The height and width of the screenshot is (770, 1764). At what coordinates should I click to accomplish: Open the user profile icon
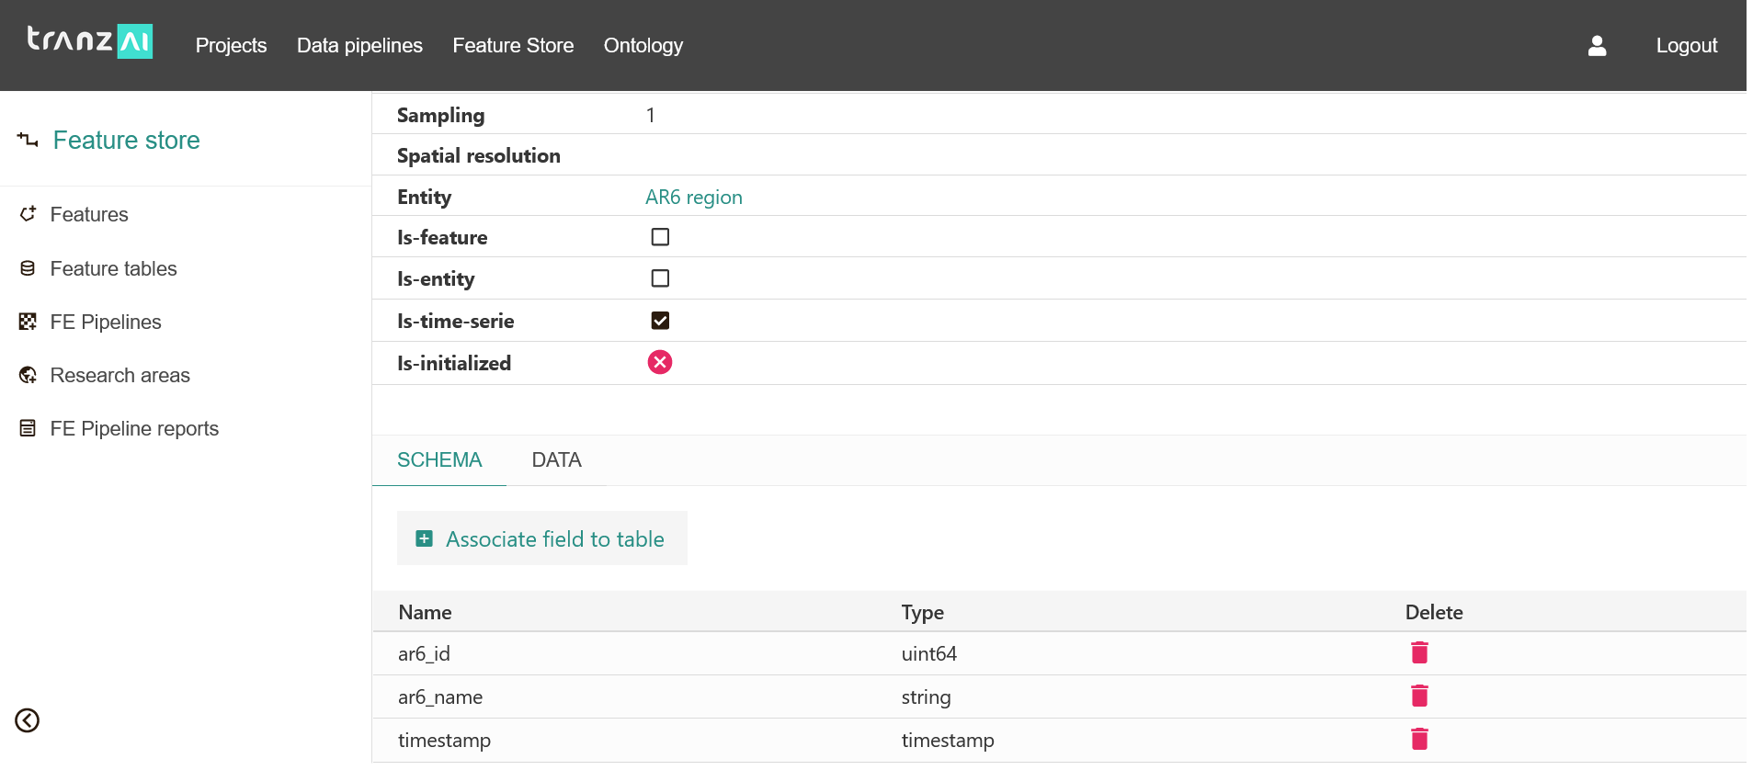(1597, 46)
